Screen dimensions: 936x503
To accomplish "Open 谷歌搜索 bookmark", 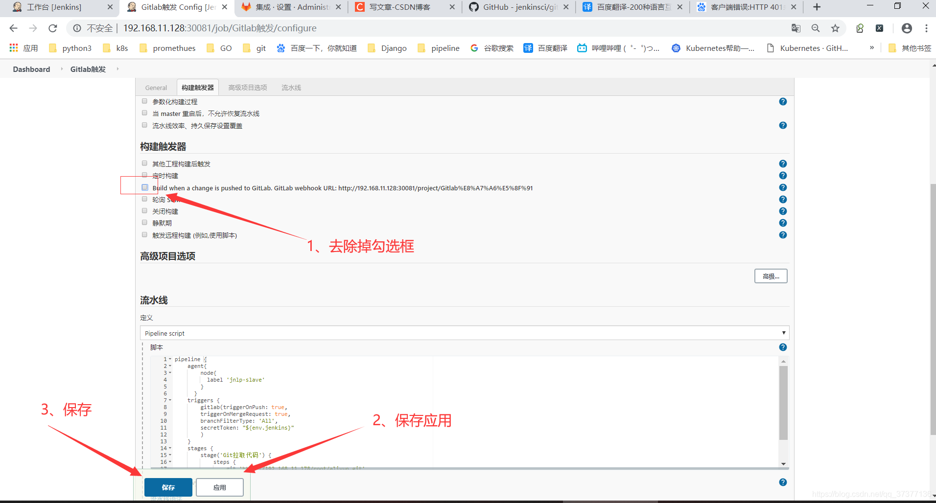I will pyautogui.click(x=492, y=48).
